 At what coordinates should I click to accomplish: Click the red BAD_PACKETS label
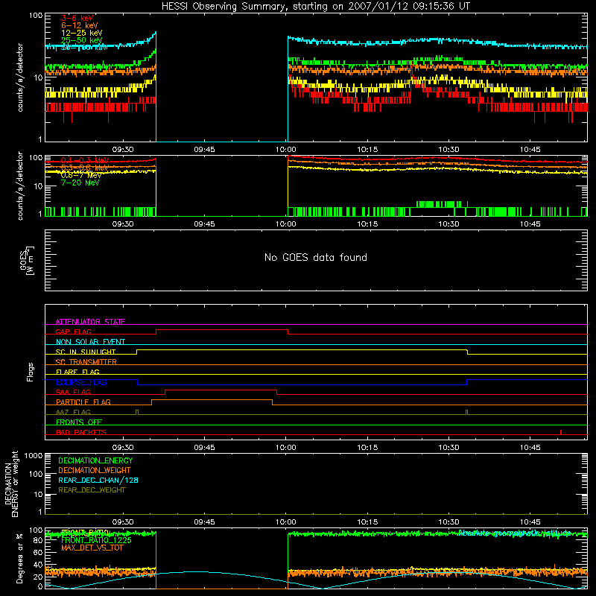(x=81, y=432)
